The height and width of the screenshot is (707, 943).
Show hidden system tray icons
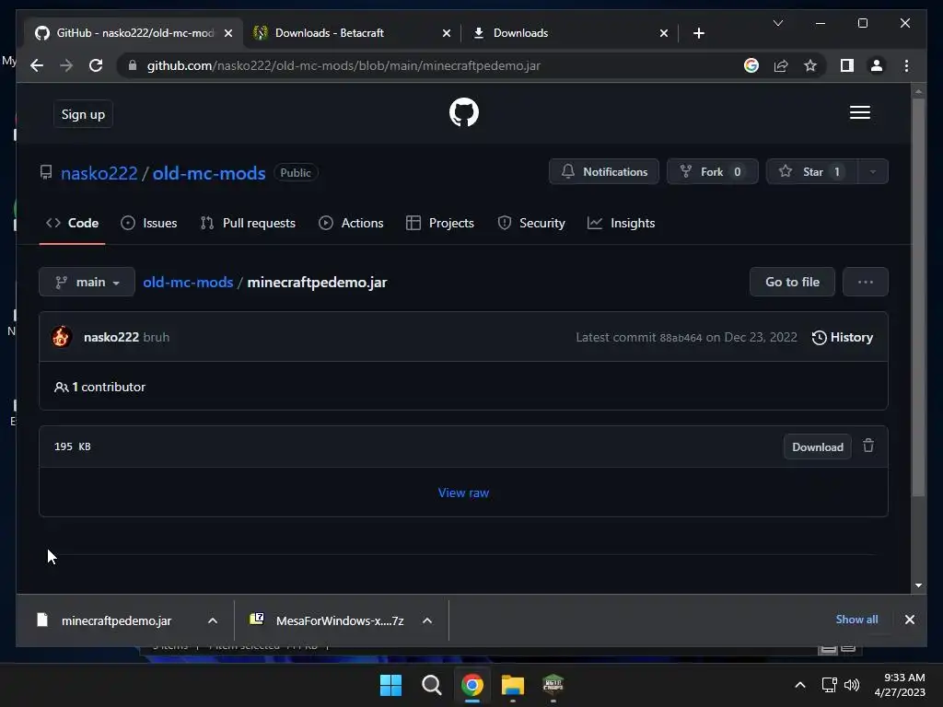coord(800,685)
